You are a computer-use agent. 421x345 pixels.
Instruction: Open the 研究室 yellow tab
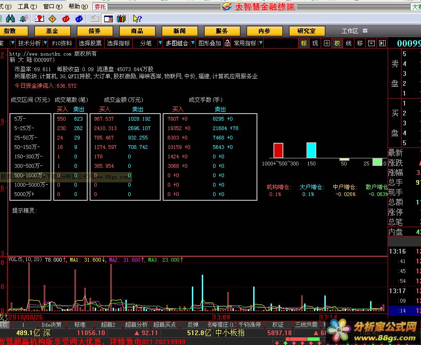coord(307,31)
